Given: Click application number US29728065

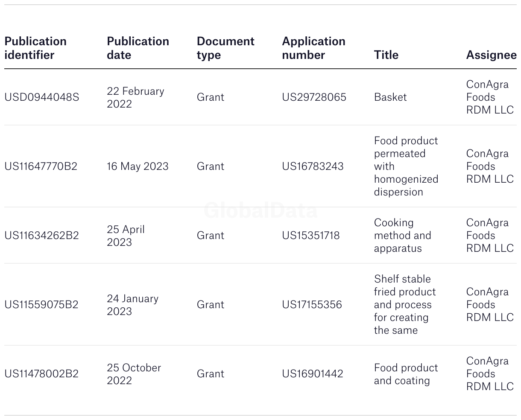Looking at the screenshot, I should click(x=314, y=97).
